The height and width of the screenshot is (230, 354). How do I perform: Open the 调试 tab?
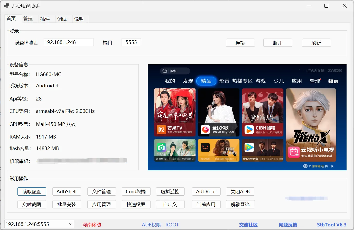tap(62, 19)
